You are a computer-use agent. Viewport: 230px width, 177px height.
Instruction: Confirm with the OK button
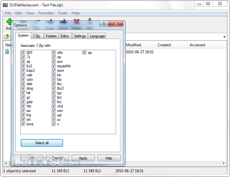point(32,158)
